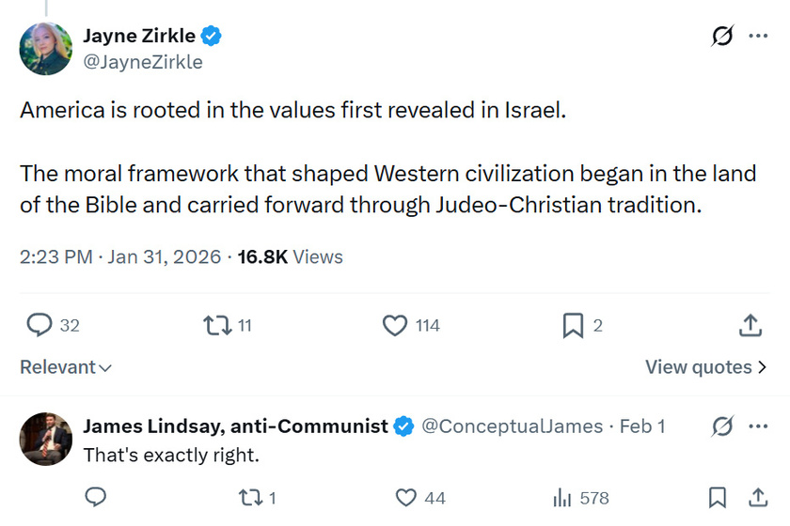The image size is (790, 526).
Task: Bookmark Jayne Zirkle's post
Action: (x=572, y=325)
